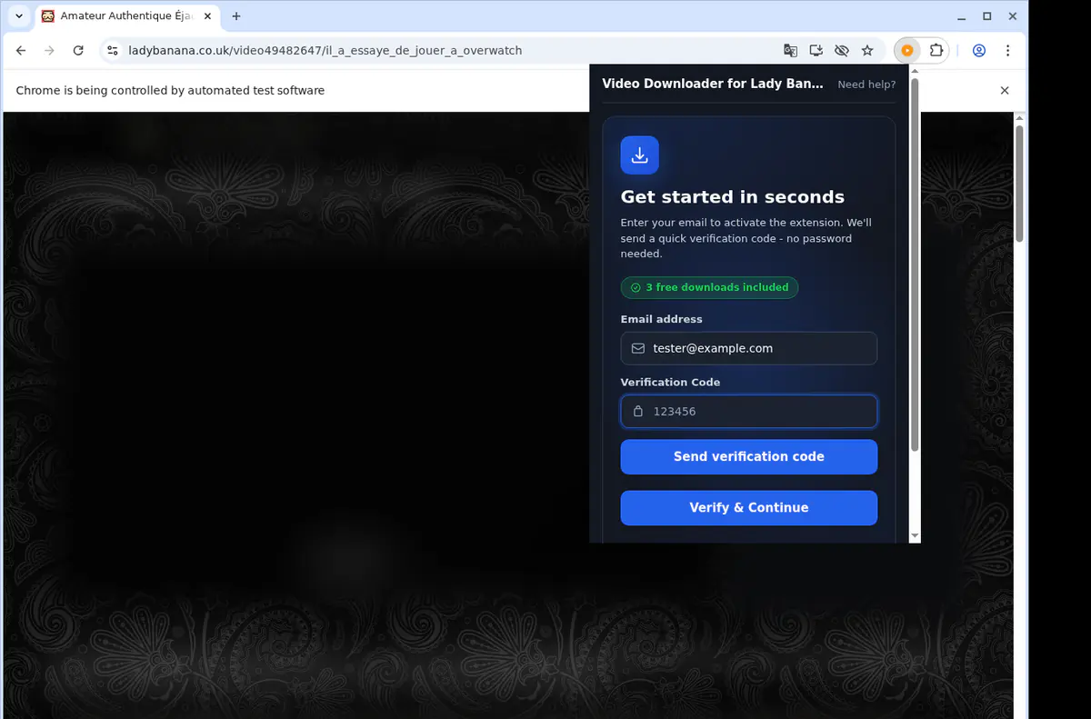Click the crossed-eye tracking protection icon
Screen dimensions: 1091x719
click(842, 51)
